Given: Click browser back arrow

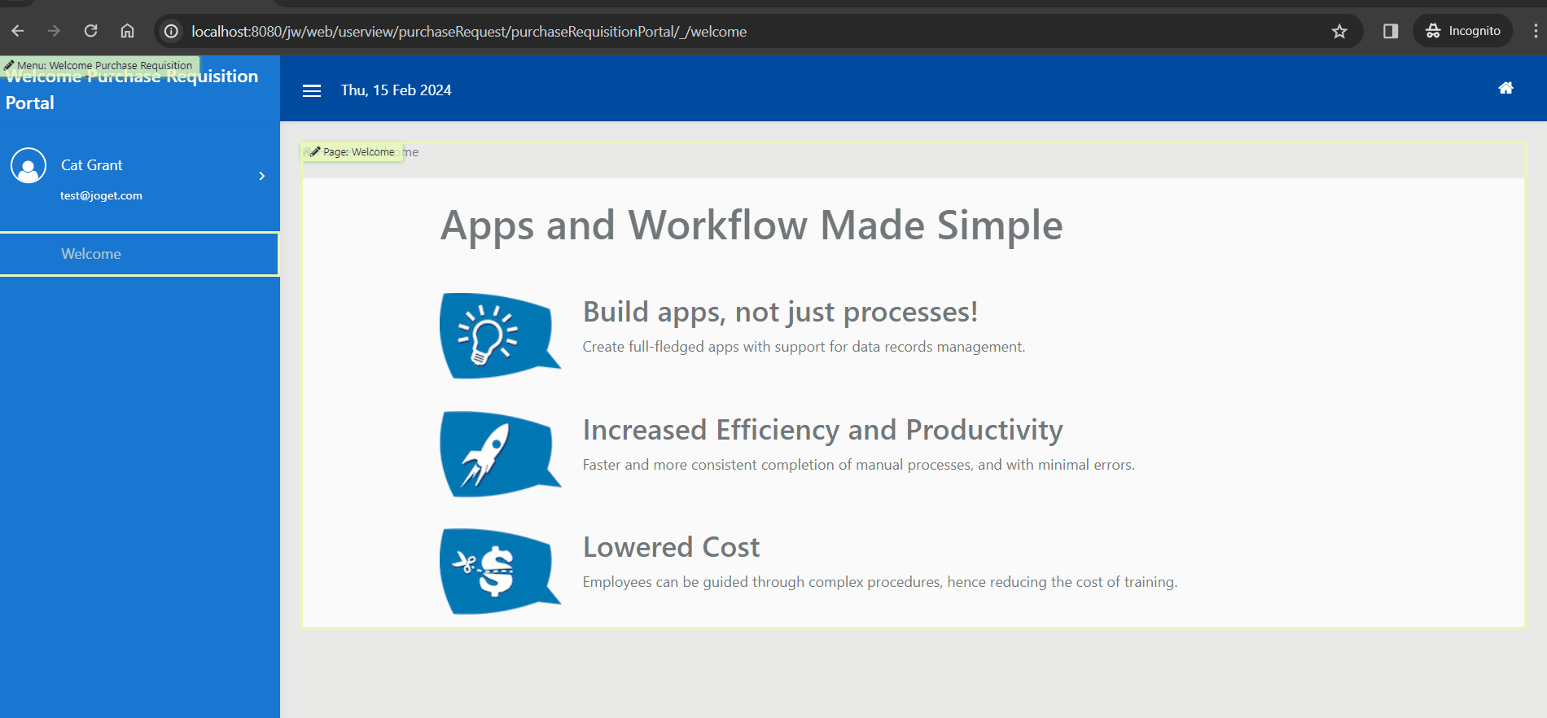Looking at the screenshot, I should coord(18,31).
